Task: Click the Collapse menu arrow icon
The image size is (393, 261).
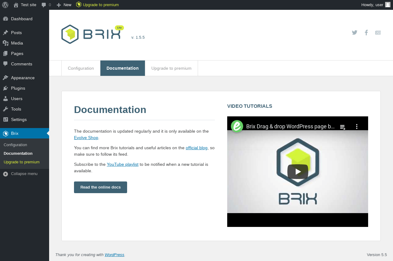Action: click(6, 174)
